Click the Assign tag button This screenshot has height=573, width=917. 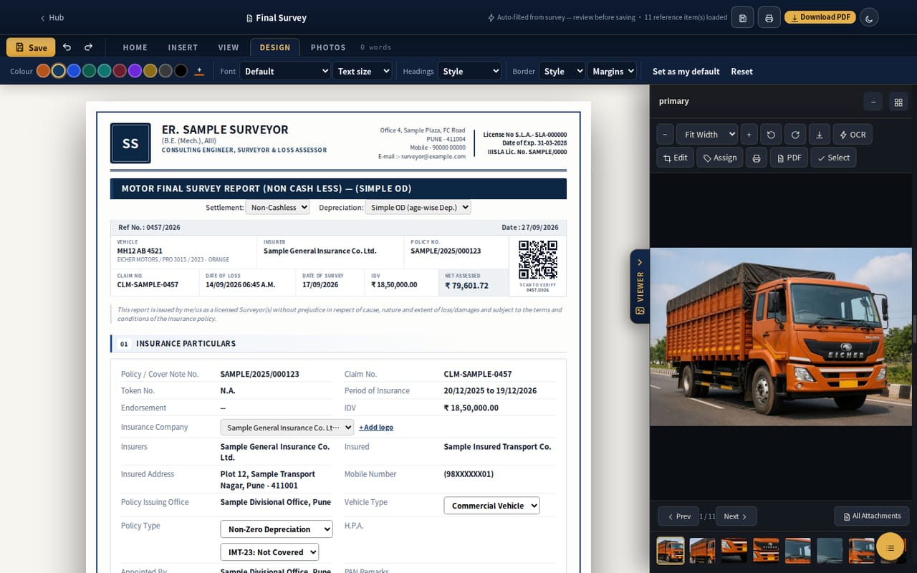coord(720,158)
